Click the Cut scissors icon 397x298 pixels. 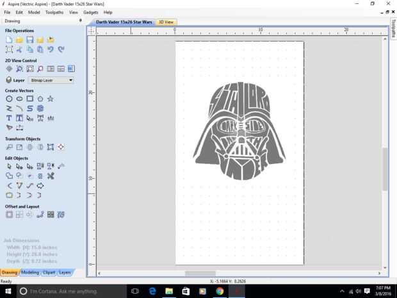(x=19, y=49)
